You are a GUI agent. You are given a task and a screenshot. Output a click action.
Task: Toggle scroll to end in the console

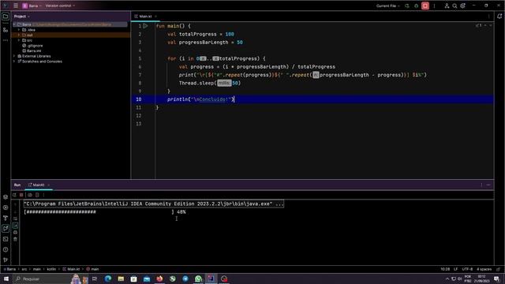tap(15, 226)
